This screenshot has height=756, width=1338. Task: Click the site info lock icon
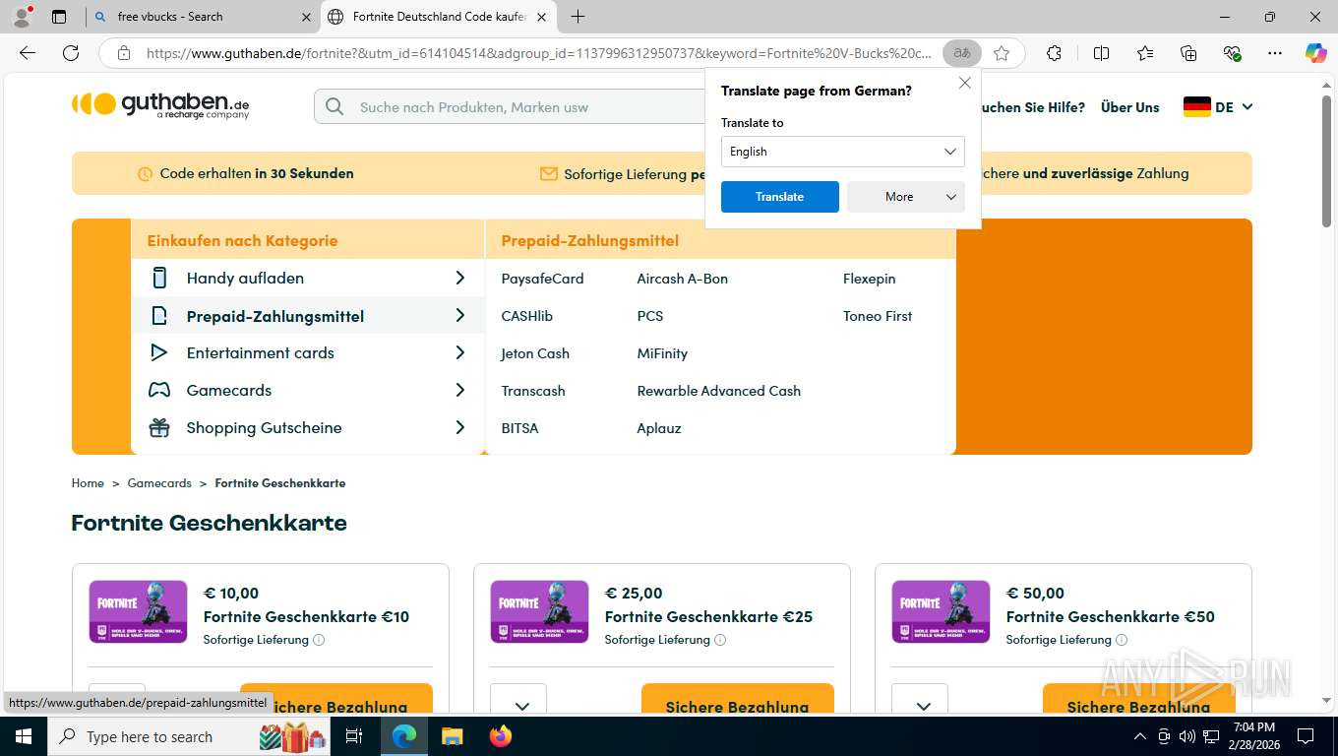(x=124, y=53)
